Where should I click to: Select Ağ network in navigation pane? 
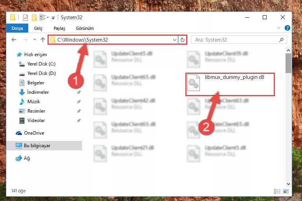click(23, 158)
